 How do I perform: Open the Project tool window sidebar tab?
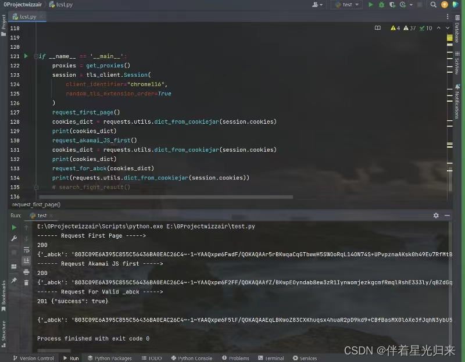(3, 26)
